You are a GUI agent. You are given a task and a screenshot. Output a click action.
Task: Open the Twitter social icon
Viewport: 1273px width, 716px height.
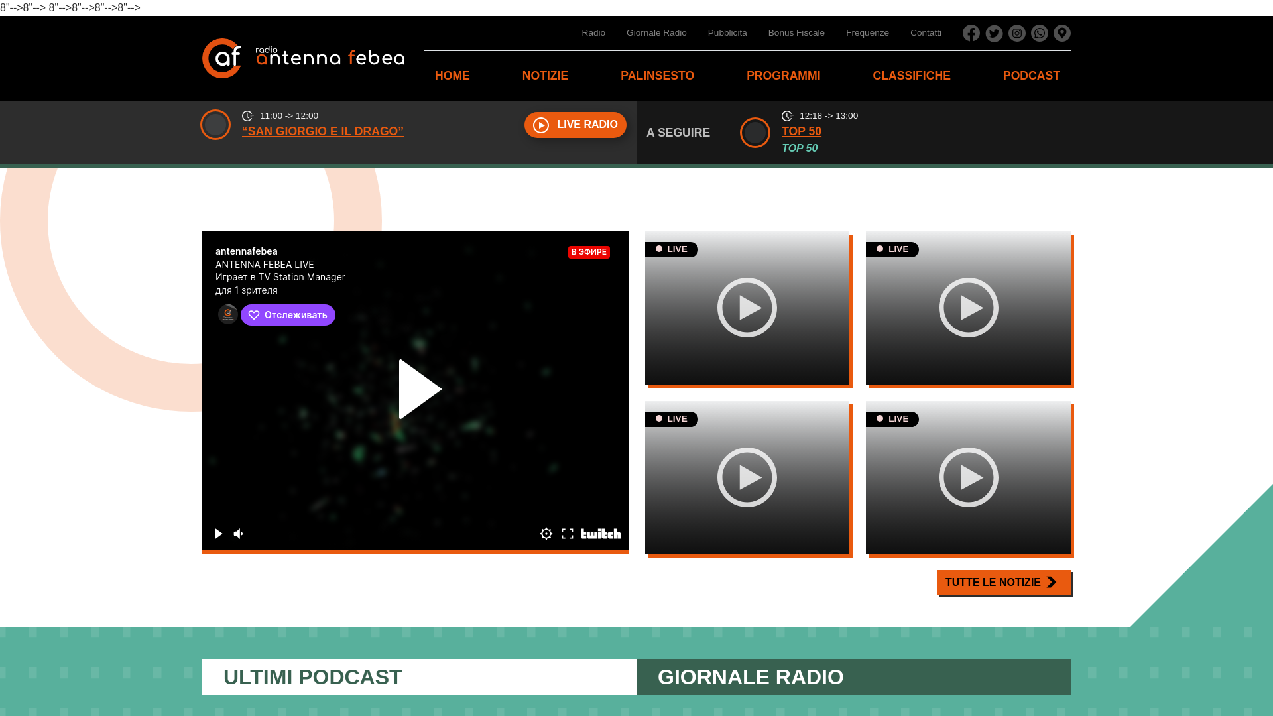point(994,33)
